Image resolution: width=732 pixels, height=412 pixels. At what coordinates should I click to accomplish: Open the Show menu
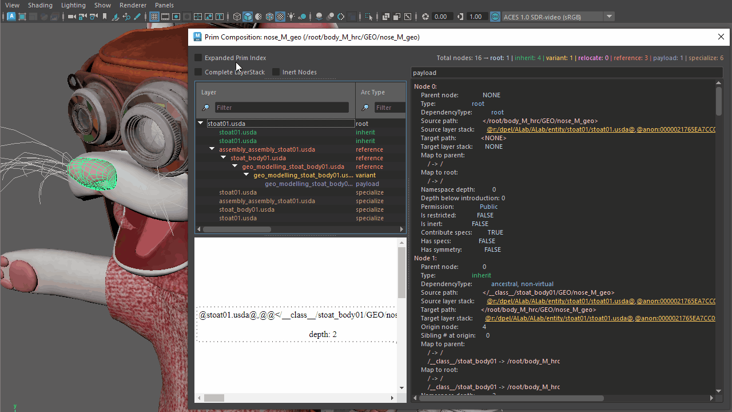click(x=102, y=5)
